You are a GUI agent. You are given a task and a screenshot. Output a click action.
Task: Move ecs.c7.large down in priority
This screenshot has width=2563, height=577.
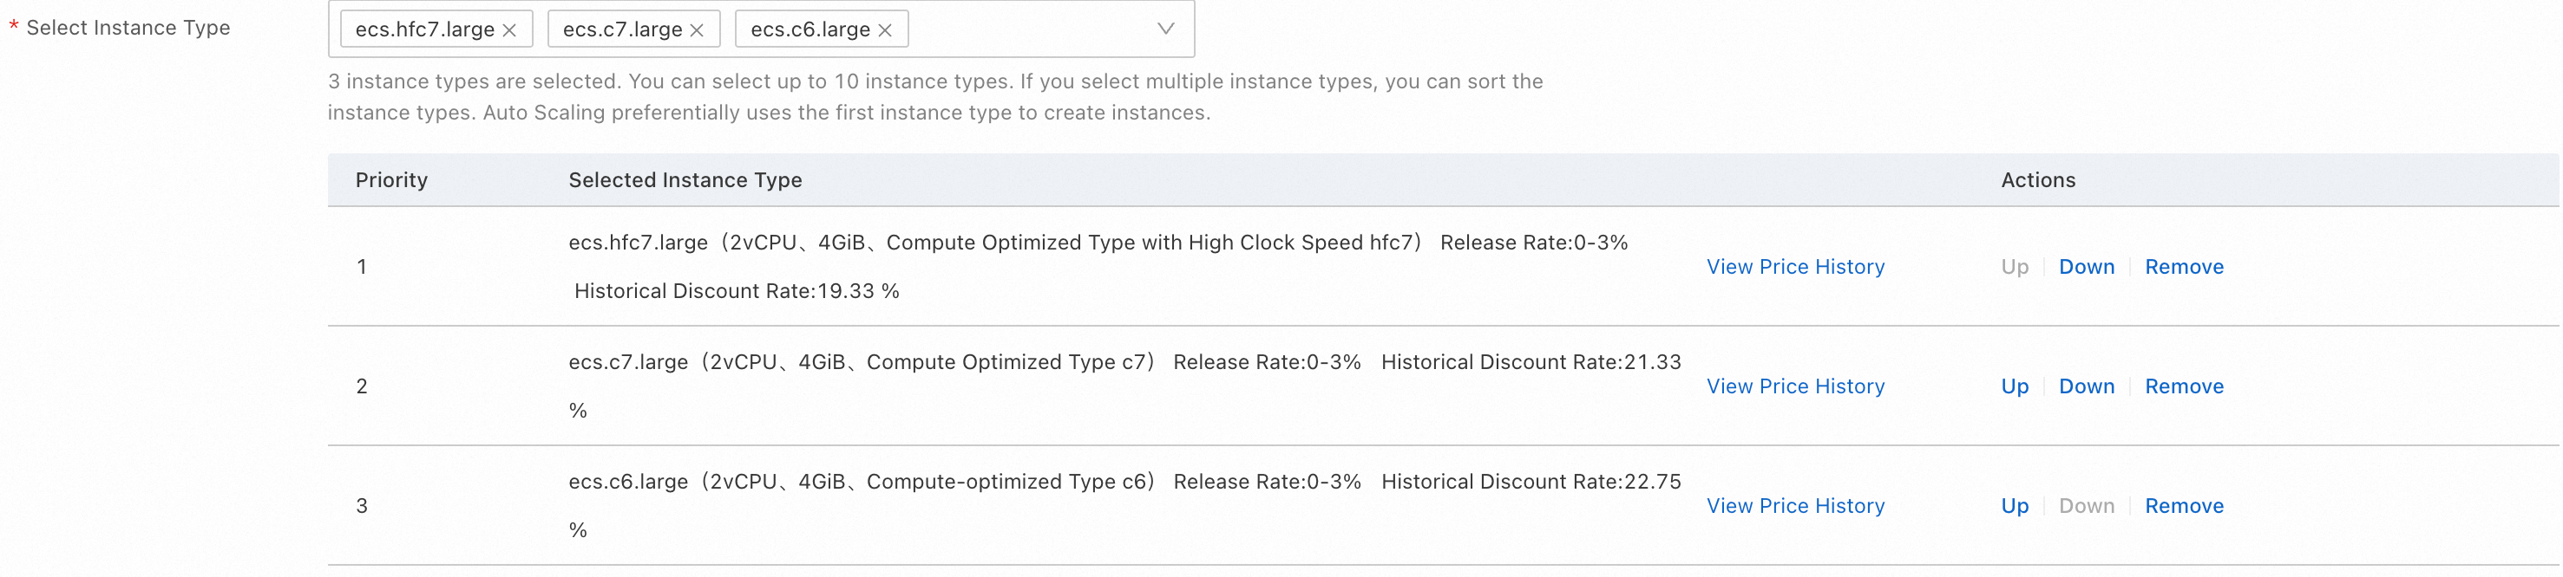point(2087,386)
